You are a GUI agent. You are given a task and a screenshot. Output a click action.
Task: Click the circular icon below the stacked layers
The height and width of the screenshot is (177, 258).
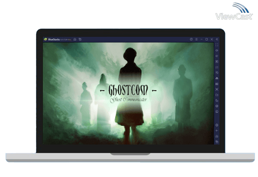[217, 112]
